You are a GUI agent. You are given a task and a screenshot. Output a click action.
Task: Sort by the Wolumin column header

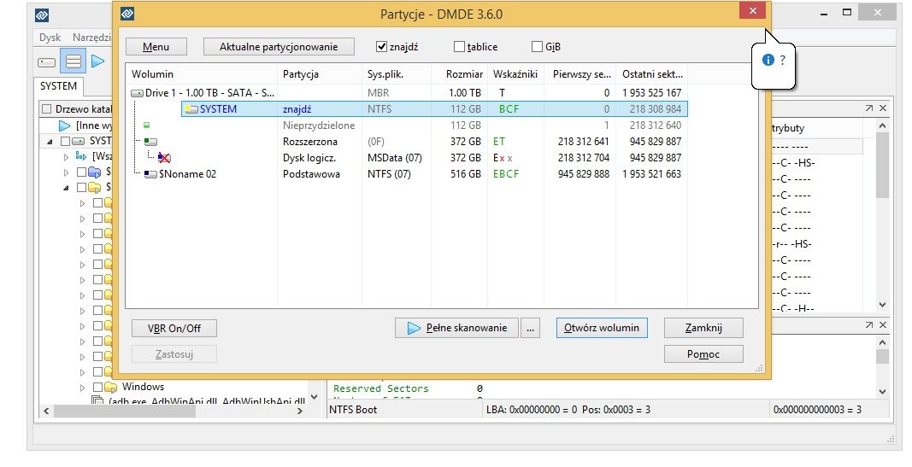pyautogui.click(x=202, y=74)
